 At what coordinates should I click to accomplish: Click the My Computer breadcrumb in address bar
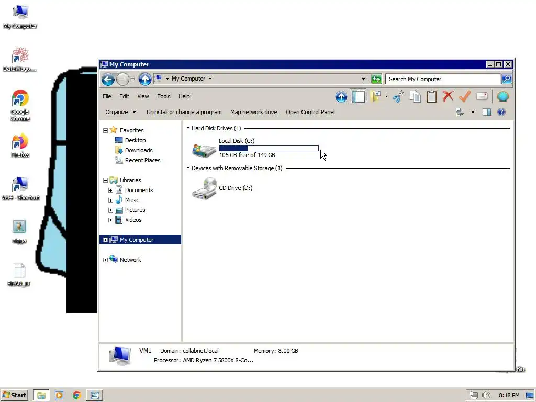coord(188,79)
